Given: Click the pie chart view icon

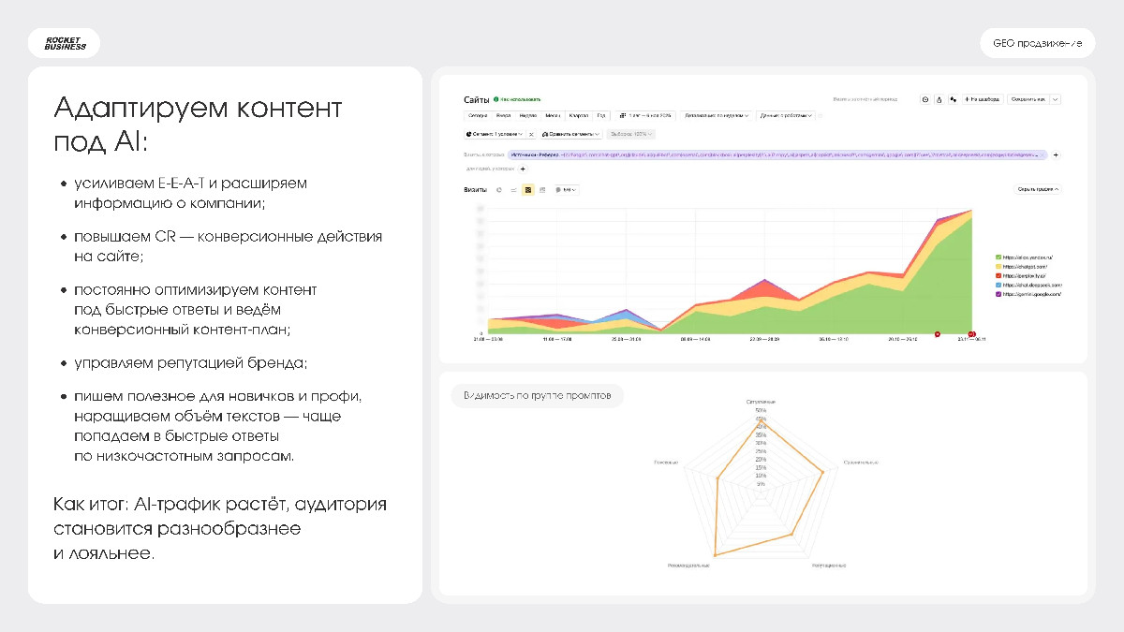Looking at the screenshot, I should (499, 190).
